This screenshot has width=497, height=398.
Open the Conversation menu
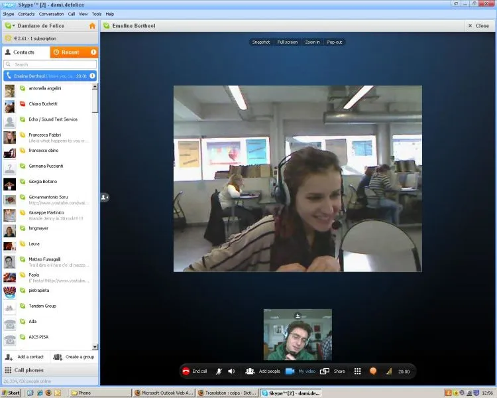click(x=51, y=14)
